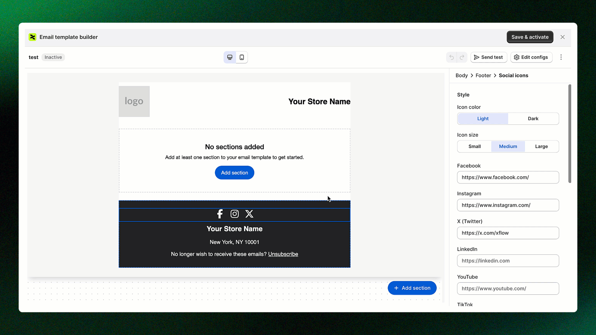
Task: Click the Instagram icon in footer
Action: (235, 214)
